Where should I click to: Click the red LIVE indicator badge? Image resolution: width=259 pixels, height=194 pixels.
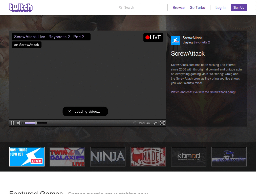153,37
